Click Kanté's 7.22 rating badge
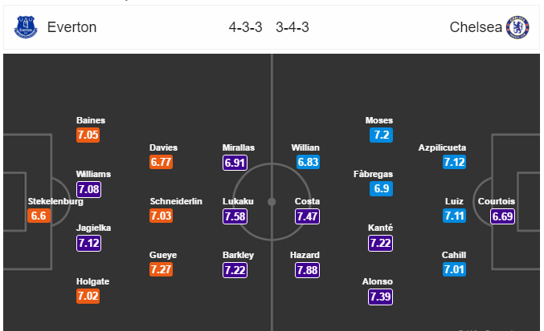 coord(381,243)
